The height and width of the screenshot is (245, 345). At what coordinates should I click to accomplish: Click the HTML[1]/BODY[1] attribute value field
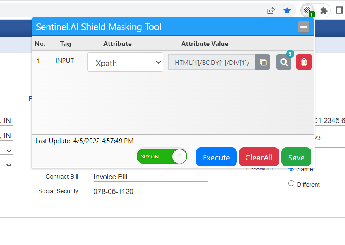[212, 62]
